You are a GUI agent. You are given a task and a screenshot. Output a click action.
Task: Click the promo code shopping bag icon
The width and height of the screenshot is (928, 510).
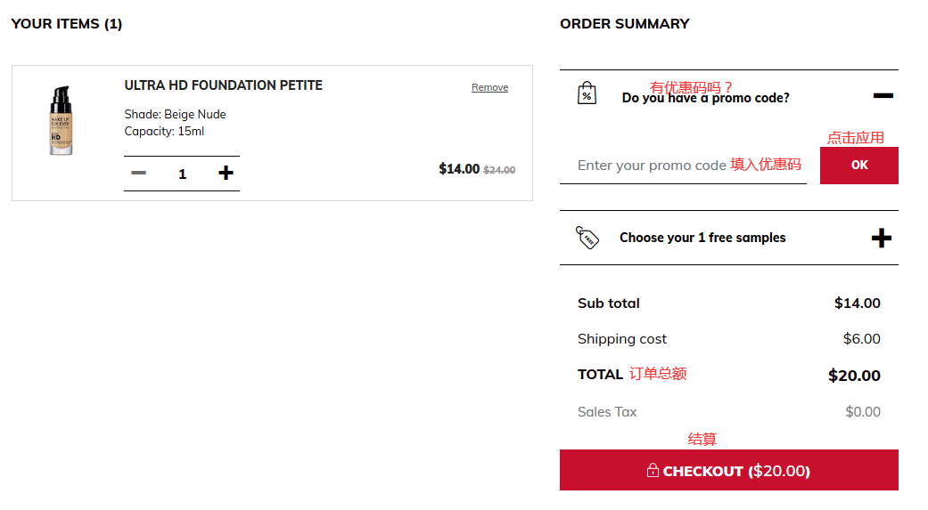587,93
